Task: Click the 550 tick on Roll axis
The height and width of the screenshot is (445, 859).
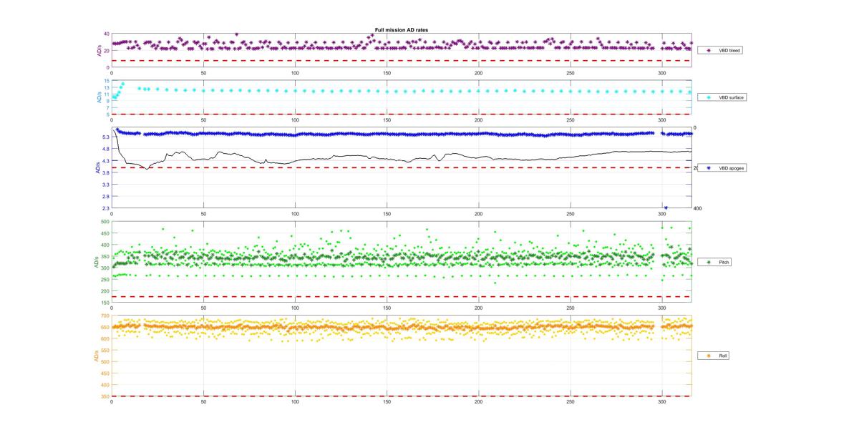Action: (105, 350)
